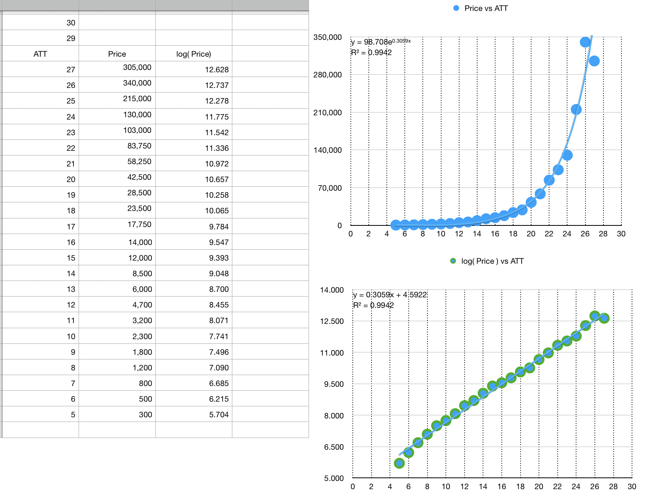Click the price cell 2,300
Image resolution: width=650 pixels, height=504 pixels.
(117, 336)
